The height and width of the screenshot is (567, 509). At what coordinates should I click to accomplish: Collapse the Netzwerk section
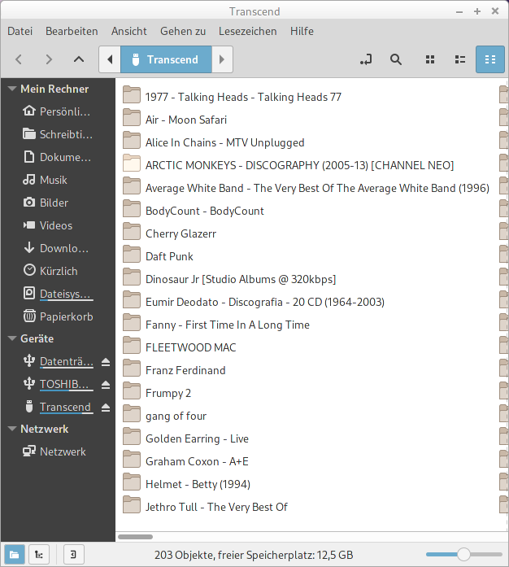pos(12,429)
